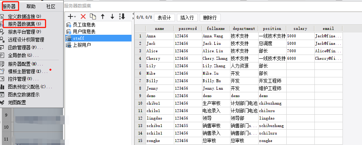Choose 报表平台管理(P) menu item
Image resolution: width=362 pixels, height=145 pixels.
pyautogui.click(x=24, y=32)
